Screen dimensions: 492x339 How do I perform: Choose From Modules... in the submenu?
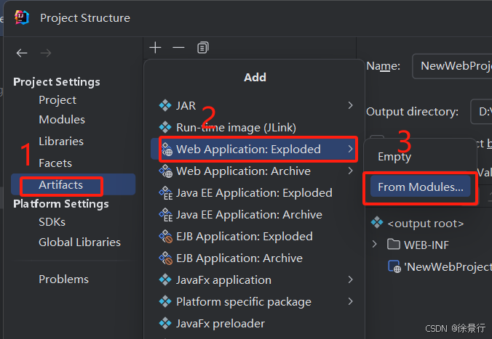420,187
